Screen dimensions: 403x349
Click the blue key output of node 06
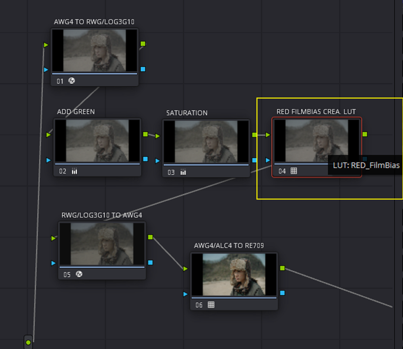[x=283, y=293]
